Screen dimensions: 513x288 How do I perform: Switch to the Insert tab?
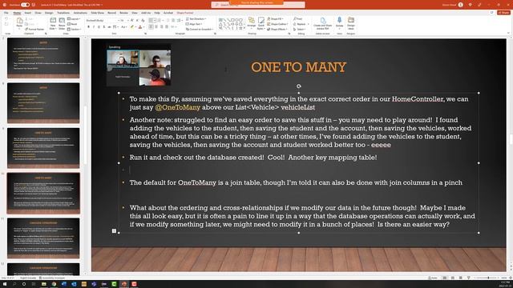(28, 13)
